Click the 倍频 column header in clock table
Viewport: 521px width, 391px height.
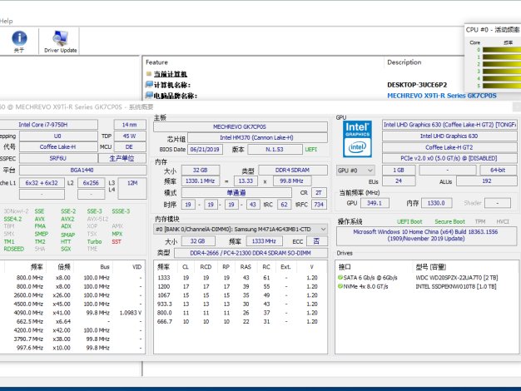coord(64,267)
